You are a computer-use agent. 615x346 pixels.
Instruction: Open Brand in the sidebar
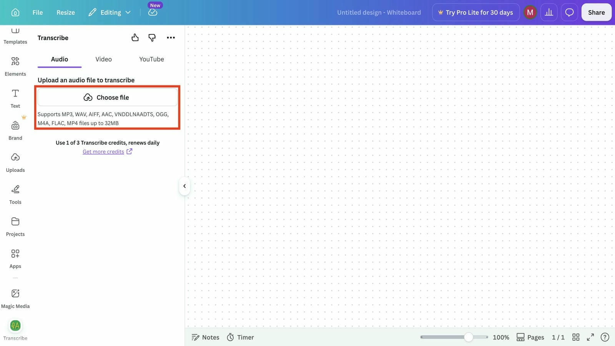(x=15, y=131)
